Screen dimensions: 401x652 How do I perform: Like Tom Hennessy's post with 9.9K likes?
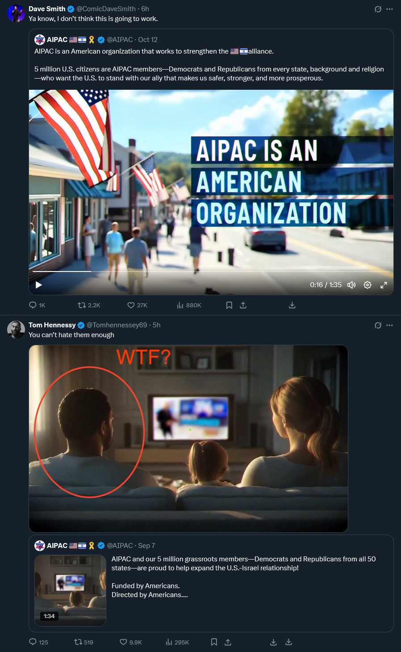[131, 642]
